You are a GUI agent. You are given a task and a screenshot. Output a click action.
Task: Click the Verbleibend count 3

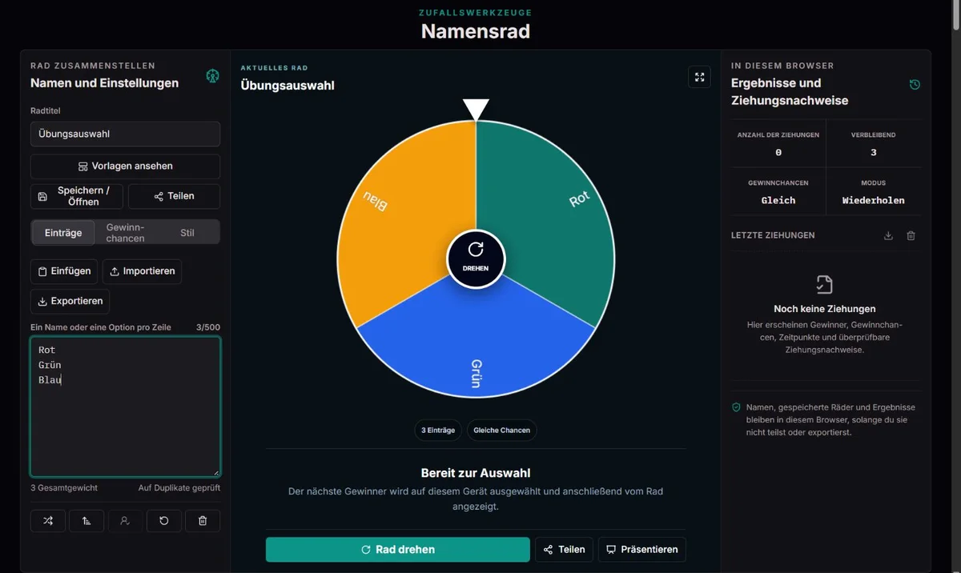(873, 152)
